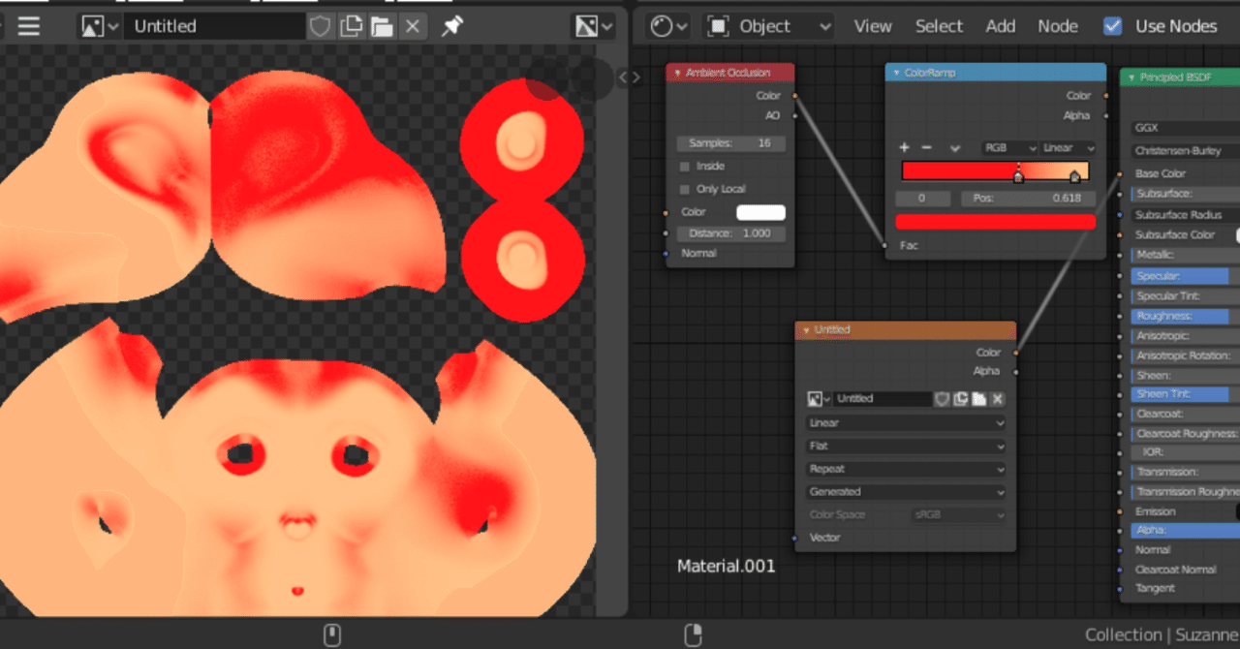Adjust the Sheen Tint slider
Screen dimensions: 1240x649
coord(1186,394)
